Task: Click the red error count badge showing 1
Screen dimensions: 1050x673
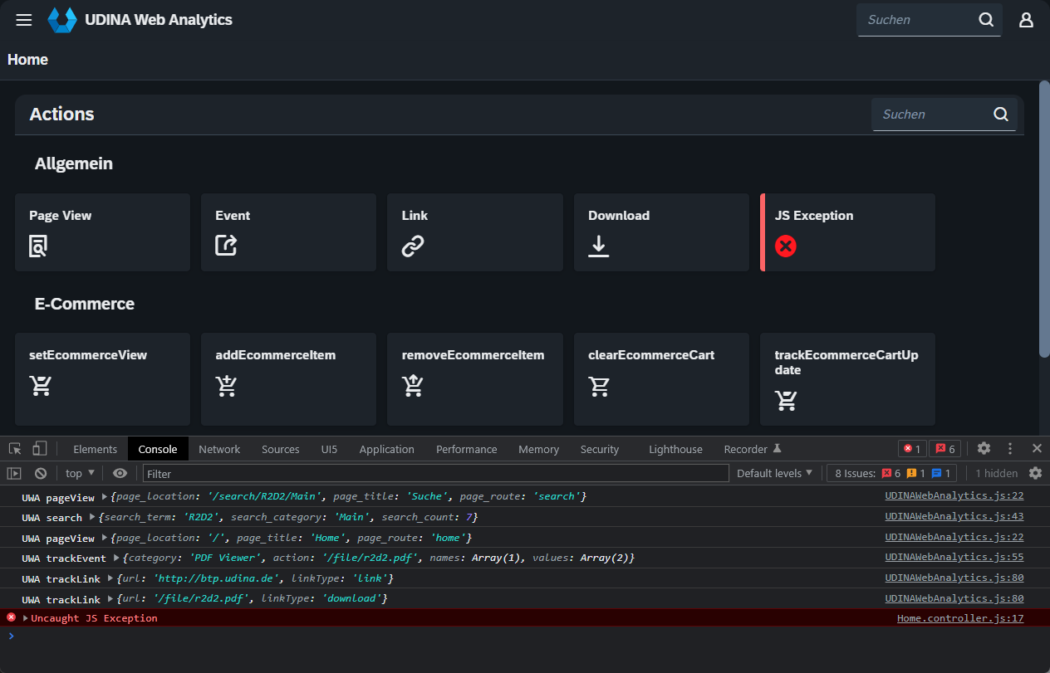Action: pos(912,449)
